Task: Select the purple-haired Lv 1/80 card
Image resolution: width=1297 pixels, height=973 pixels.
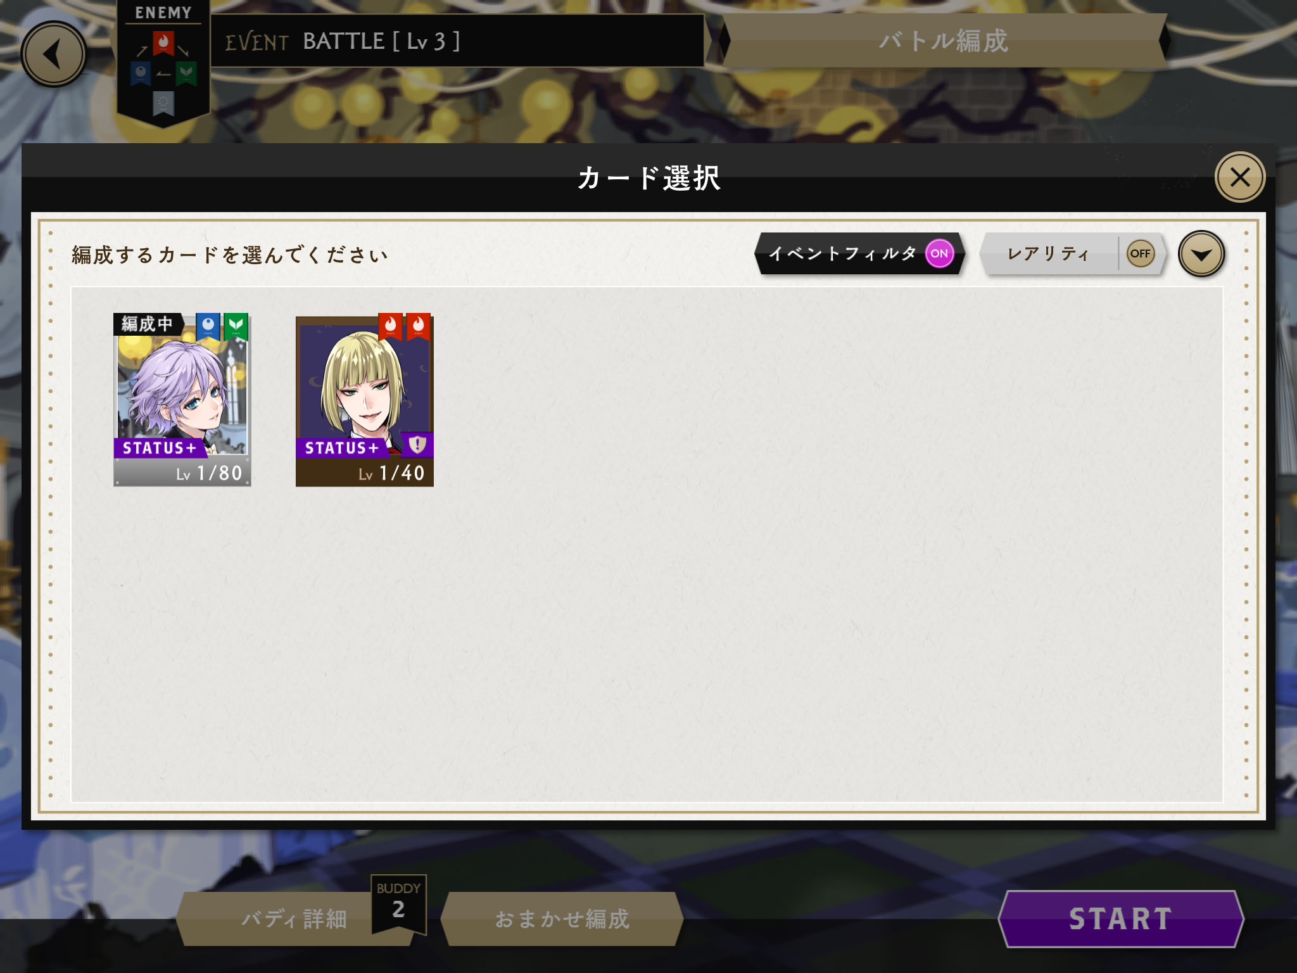Action: pos(182,400)
